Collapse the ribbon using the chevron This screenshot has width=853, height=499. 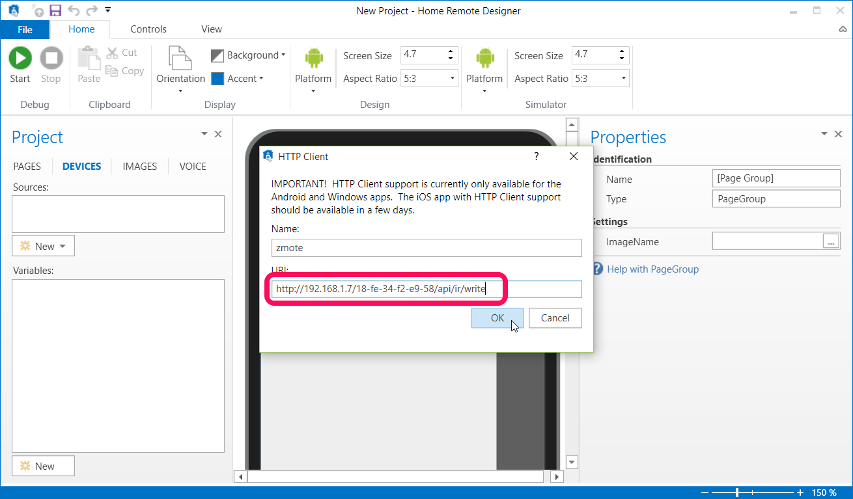[843, 29]
